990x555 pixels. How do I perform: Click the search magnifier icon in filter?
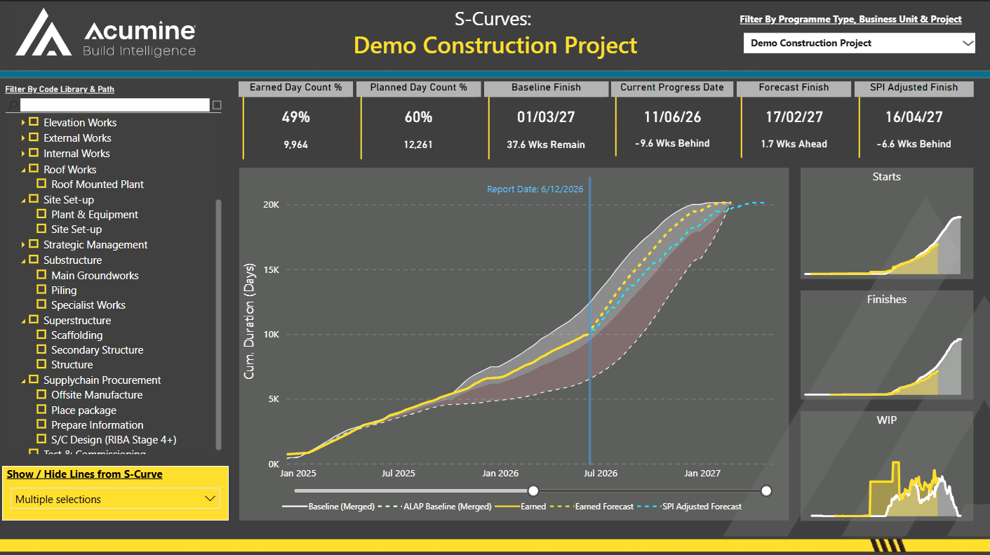(x=12, y=105)
